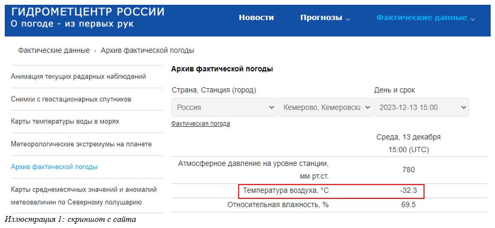Open Снимки с геостационарных спутников
495x228 pixels.
(x=71, y=99)
